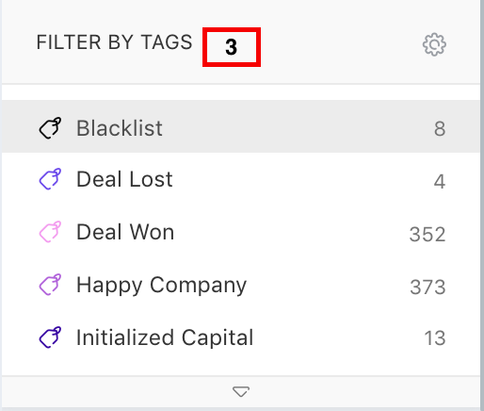The height and width of the screenshot is (411, 484).
Task: Open tag settings gear icon
Action: tap(434, 44)
